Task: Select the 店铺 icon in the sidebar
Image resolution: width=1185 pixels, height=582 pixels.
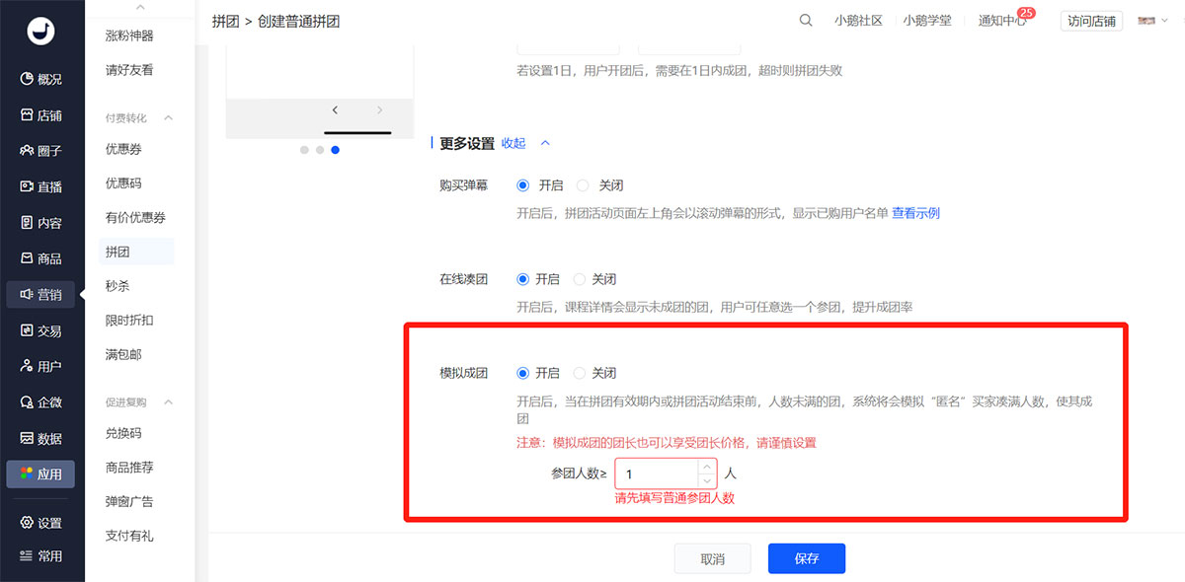Action: (x=40, y=114)
